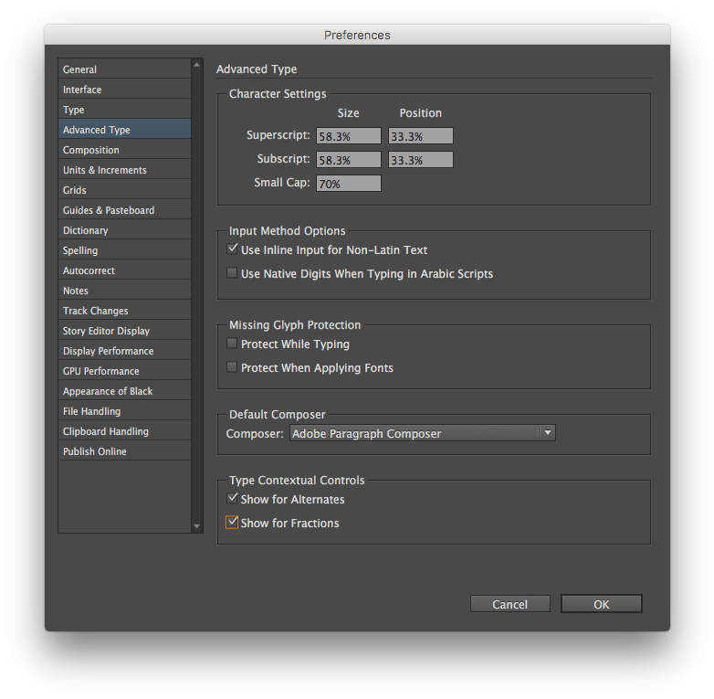Enable Protect While Typing checkbox
Viewport: 714px width, 699px height.
click(x=232, y=344)
